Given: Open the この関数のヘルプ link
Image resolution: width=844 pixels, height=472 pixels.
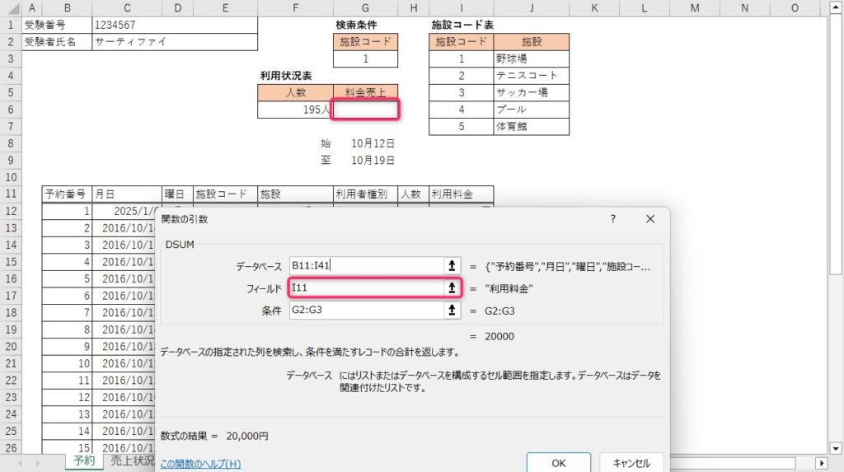Looking at the screenshot, I should pos(200,464).
